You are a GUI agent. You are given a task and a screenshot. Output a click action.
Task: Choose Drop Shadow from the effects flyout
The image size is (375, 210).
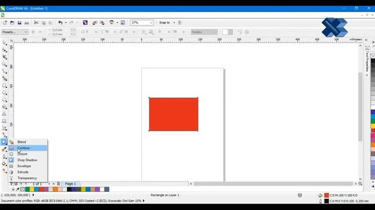28,160
